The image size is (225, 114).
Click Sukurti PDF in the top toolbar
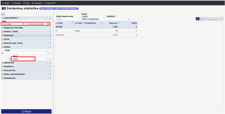click(x=50, y=3)
